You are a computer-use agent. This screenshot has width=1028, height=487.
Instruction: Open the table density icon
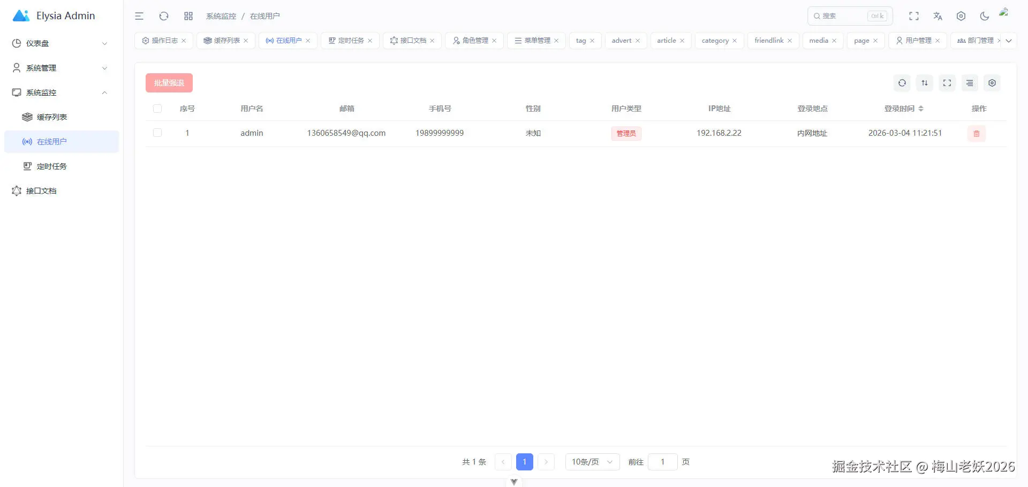[x=970, y=83]
